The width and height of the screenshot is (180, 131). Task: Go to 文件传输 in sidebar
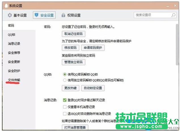14,80
